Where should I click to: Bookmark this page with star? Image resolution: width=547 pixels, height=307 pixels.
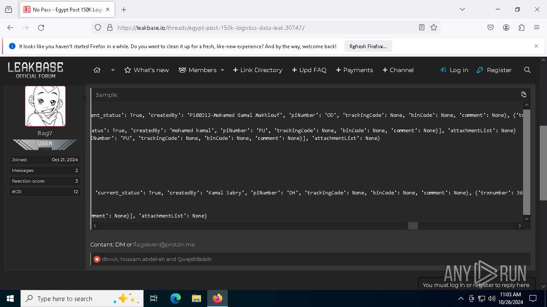434,27
